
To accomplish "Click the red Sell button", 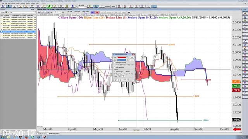I will (x=97, y=12).
